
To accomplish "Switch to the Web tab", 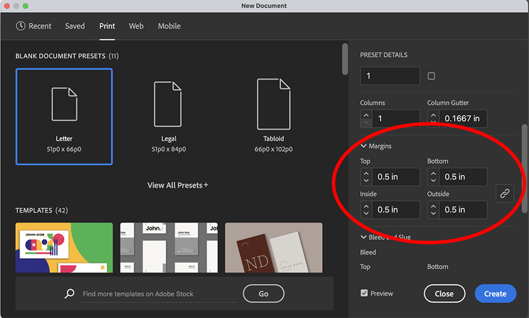I will [x=136, y=26].
